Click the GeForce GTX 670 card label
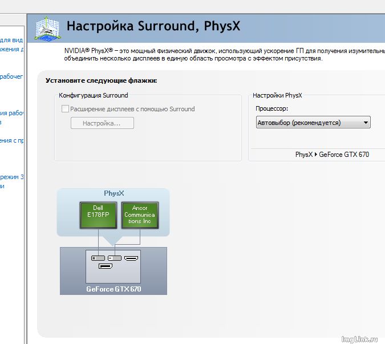Screen dimensions: 385x344 (114, 289)
